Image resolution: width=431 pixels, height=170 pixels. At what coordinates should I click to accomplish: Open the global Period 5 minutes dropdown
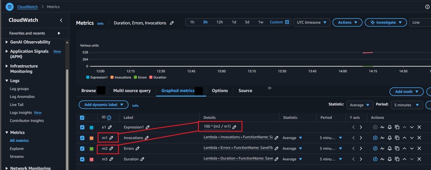(x=407, y=105)
